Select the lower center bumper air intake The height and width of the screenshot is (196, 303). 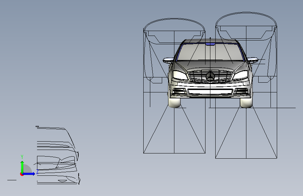pyautogui.click(x=210, y=91)
